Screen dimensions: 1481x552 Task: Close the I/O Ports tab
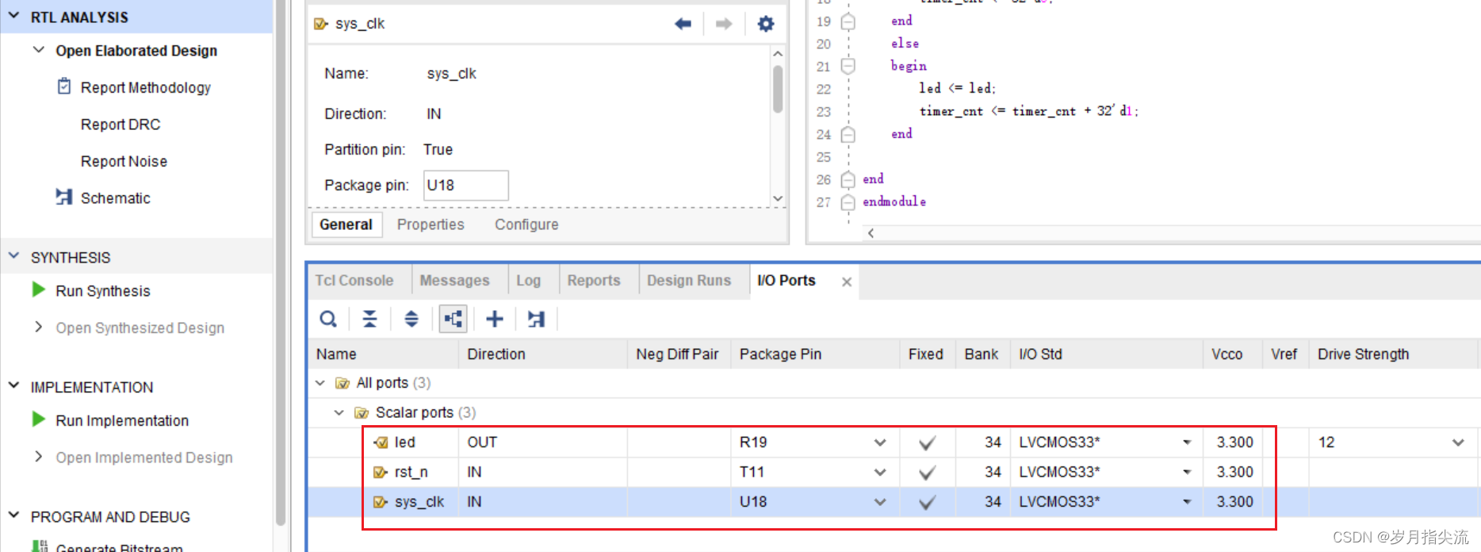[847, 282]
